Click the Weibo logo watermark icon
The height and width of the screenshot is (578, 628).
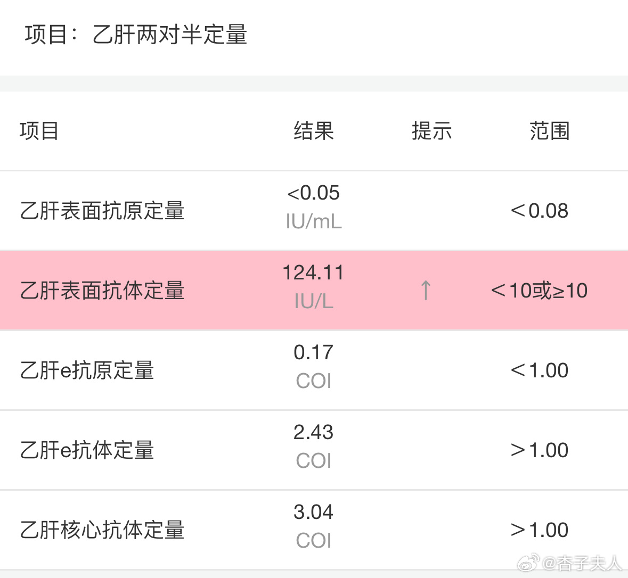coord(529,564)
